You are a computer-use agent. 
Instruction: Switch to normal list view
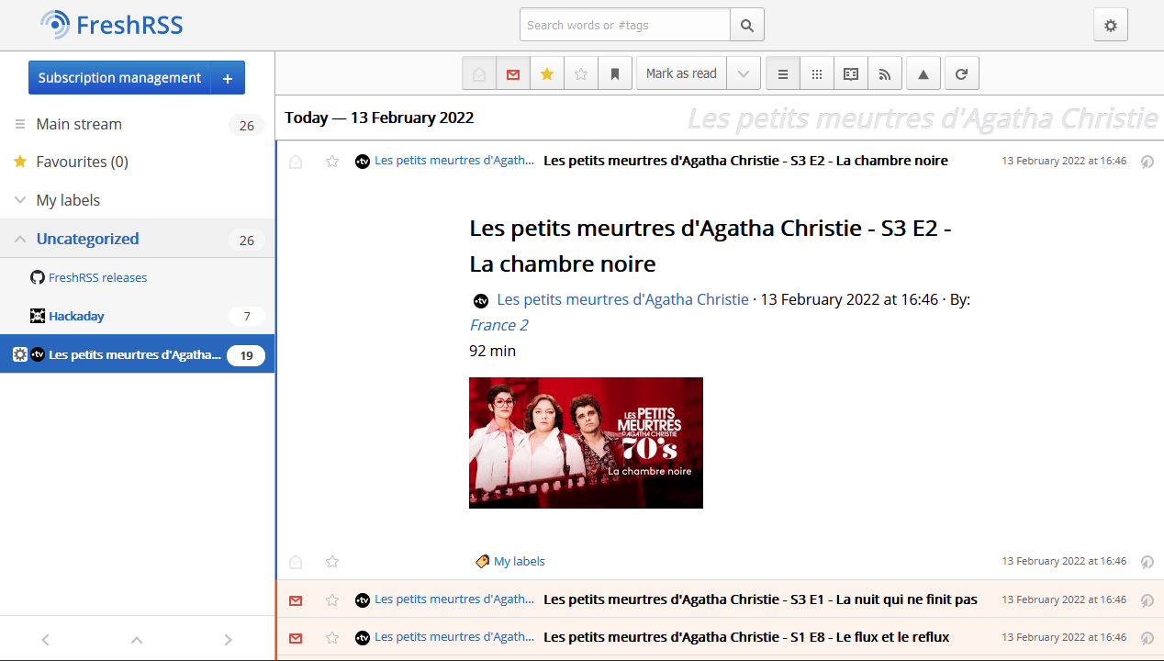[x=783, y=73]
